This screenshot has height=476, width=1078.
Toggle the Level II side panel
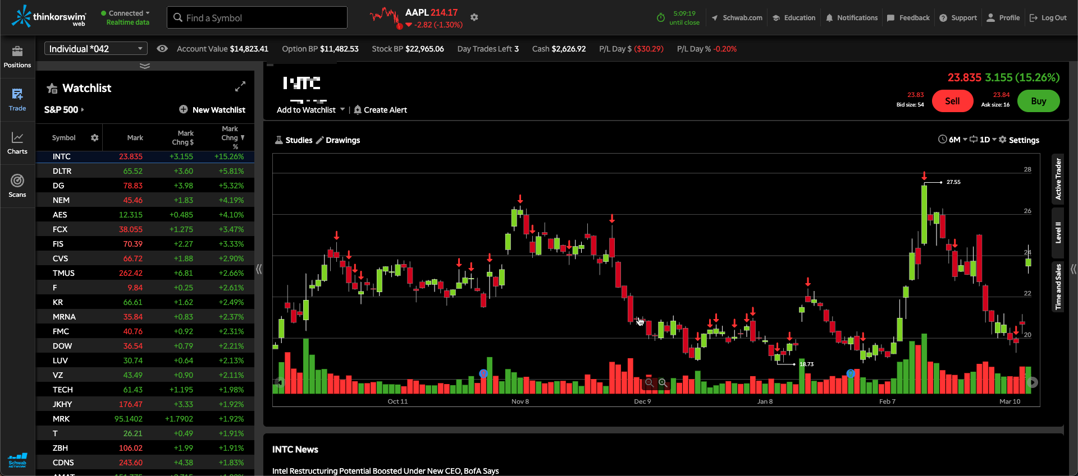coord(1058,232)
